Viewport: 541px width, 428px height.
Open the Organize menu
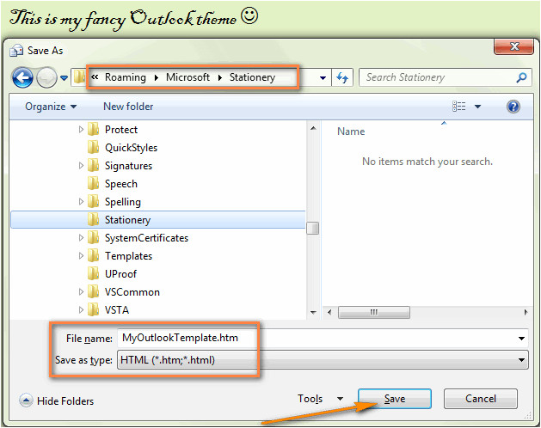[51, 107]
